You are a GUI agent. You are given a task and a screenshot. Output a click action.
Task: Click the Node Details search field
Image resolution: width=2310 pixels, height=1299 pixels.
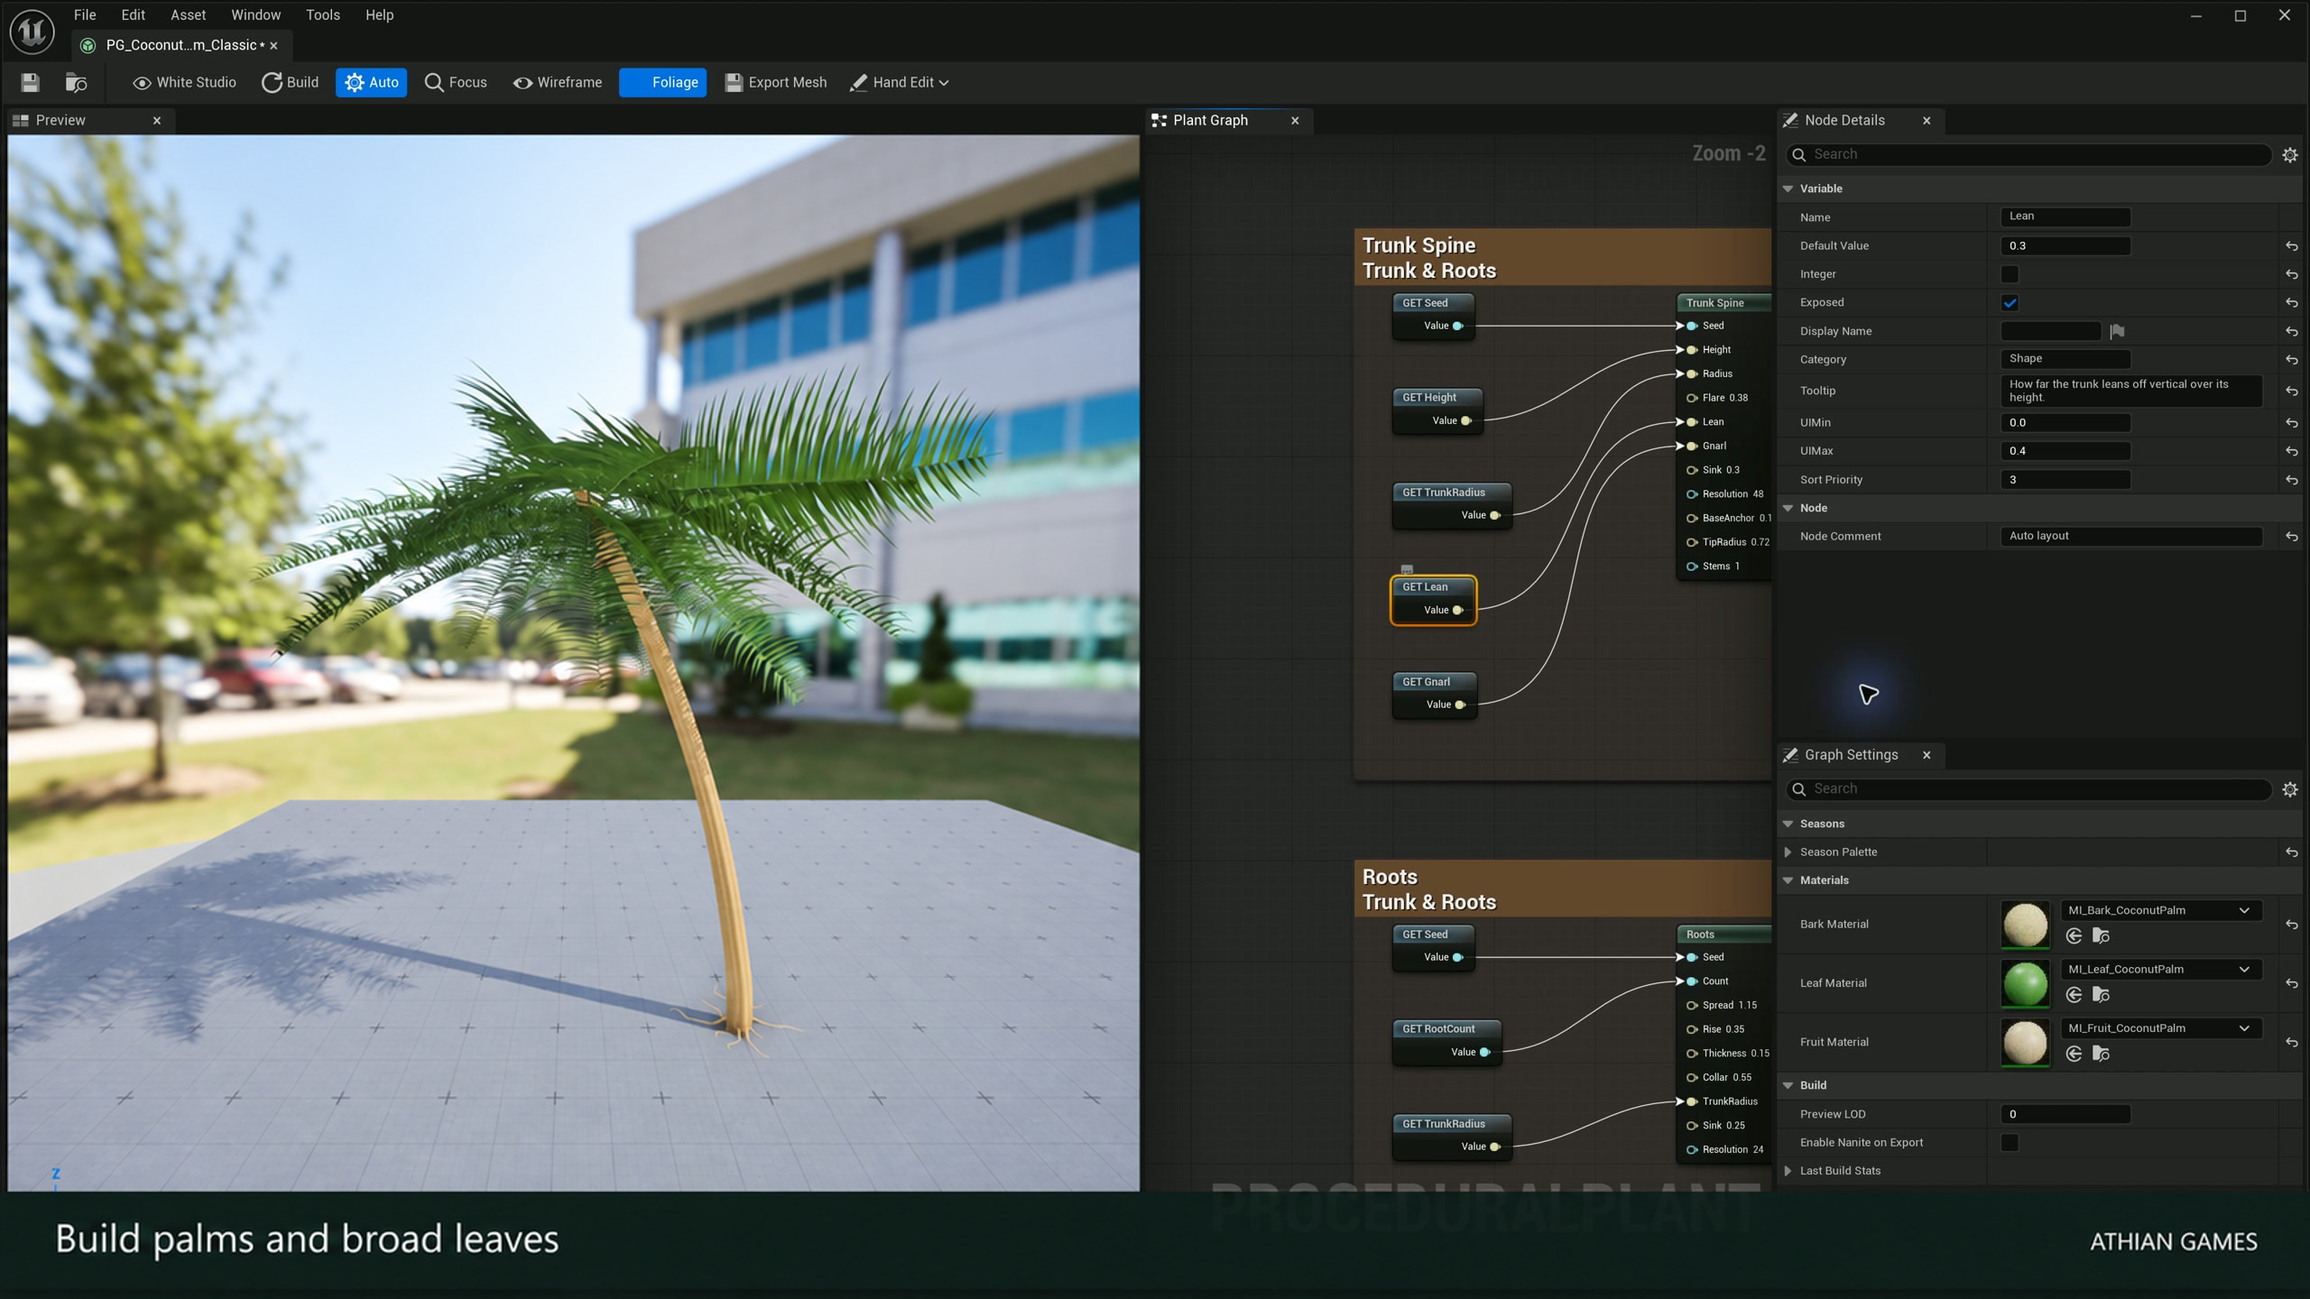click(2028, 155)
